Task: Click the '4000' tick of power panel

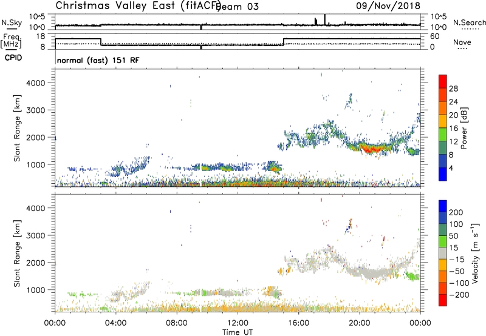Action: (36, 83)
